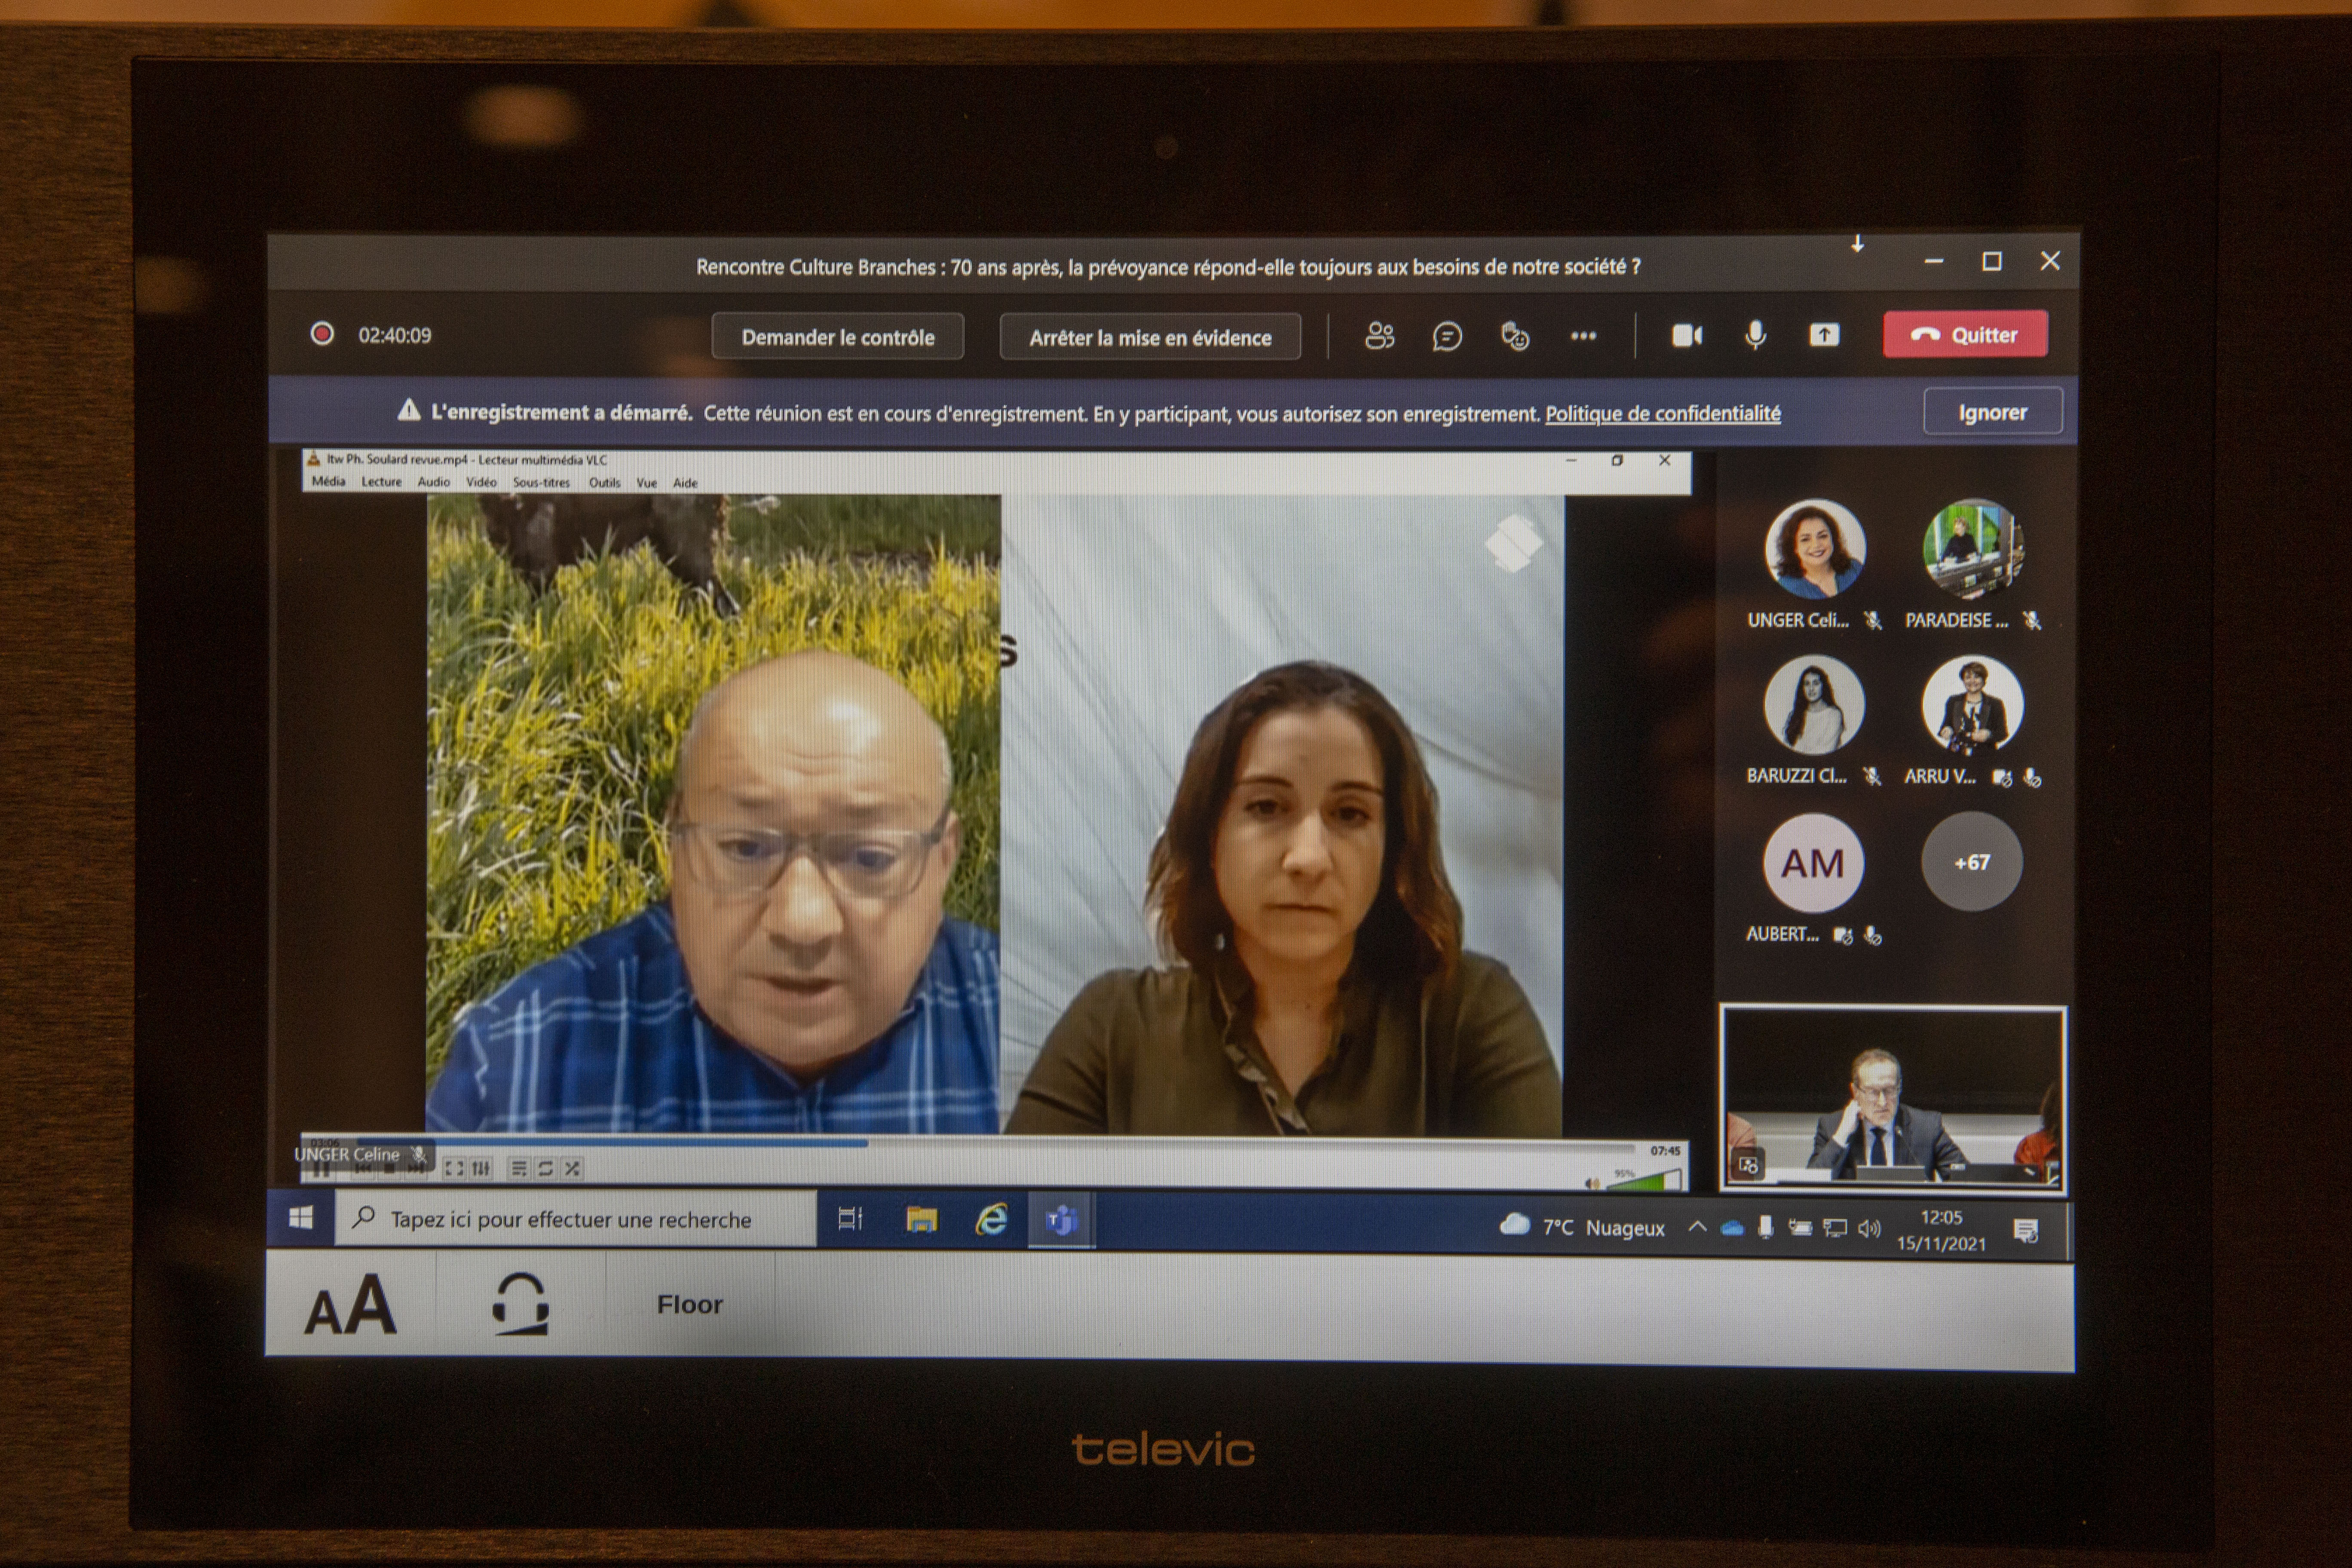The width and height of the screenshot is (2352, 1568).
Task: Open the Vue menu in VLC
Action: (646, 483)
